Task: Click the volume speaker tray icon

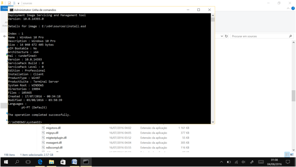Action: [x=244, y=162]
